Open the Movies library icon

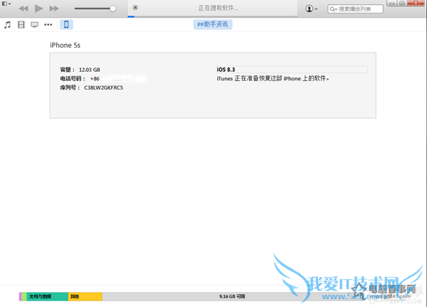pyautogui.click(x=21, y=25)
